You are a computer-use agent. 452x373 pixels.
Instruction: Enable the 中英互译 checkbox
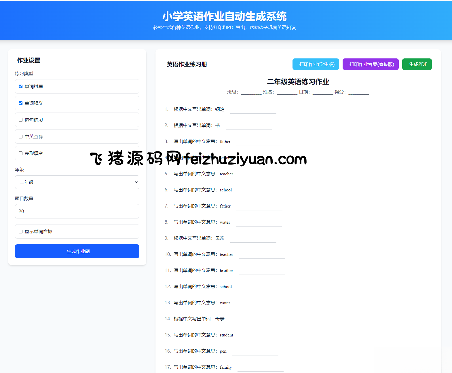coord(20,136)
